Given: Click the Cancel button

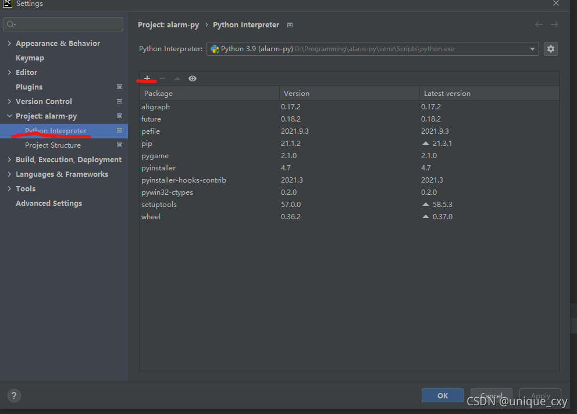Looking at the screenshot, I should pos(491,395).
